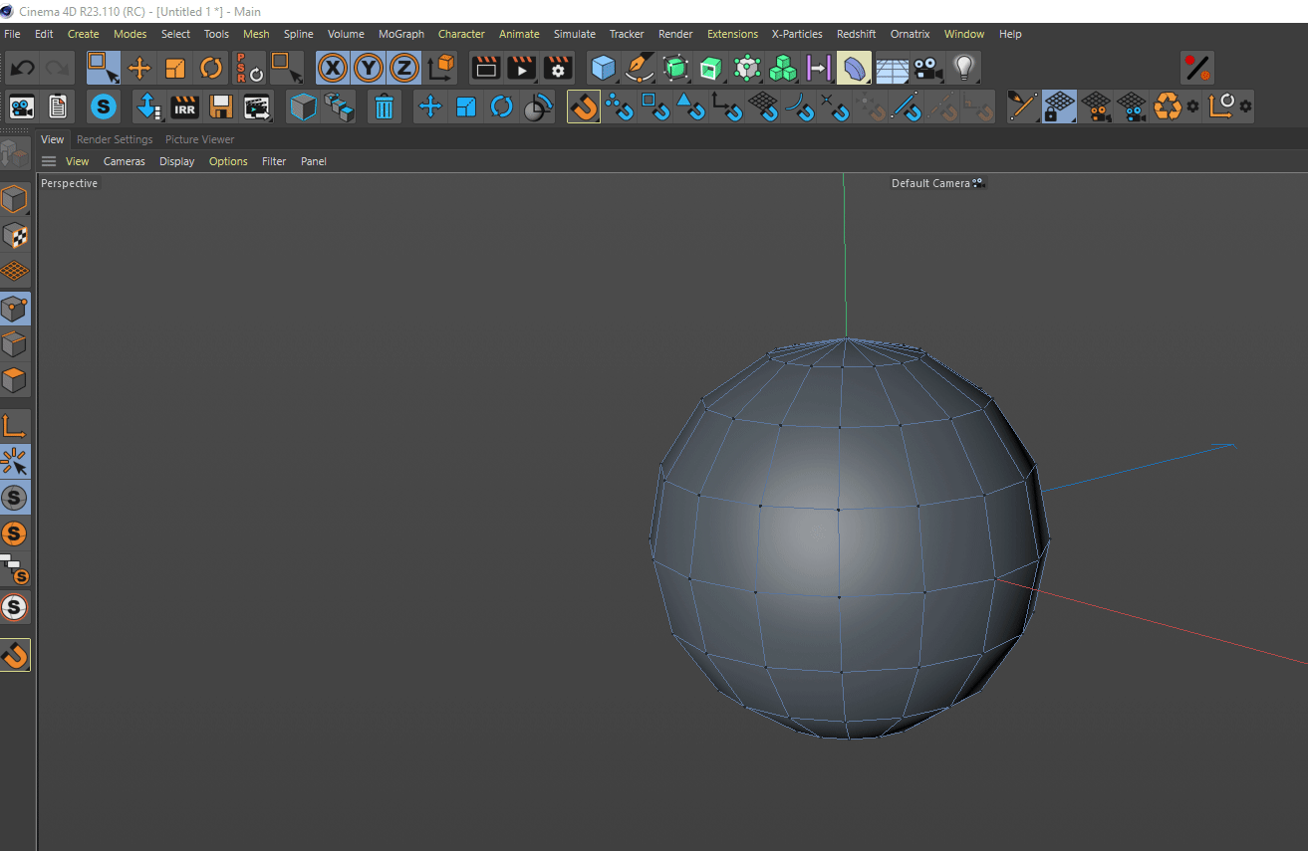Open the MoGraph menu

pos(400,34)
